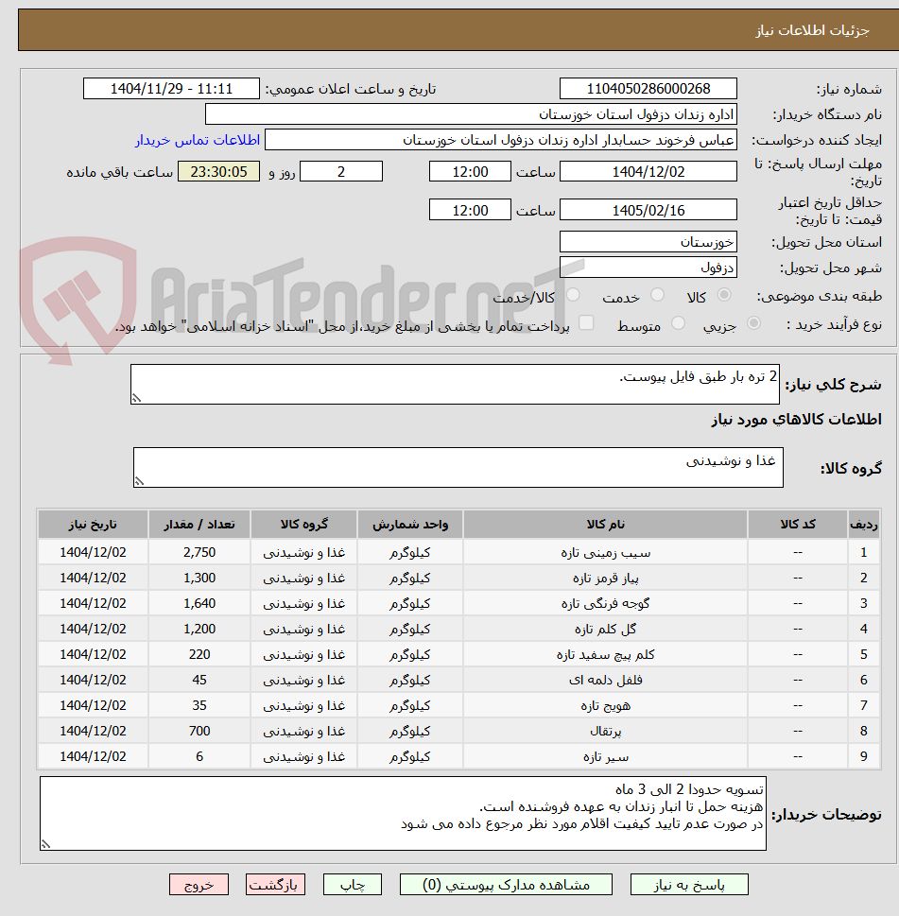Click the هویج تازه row name
Viewport: 899px width, 916px height.
click(x=605, y=706)
